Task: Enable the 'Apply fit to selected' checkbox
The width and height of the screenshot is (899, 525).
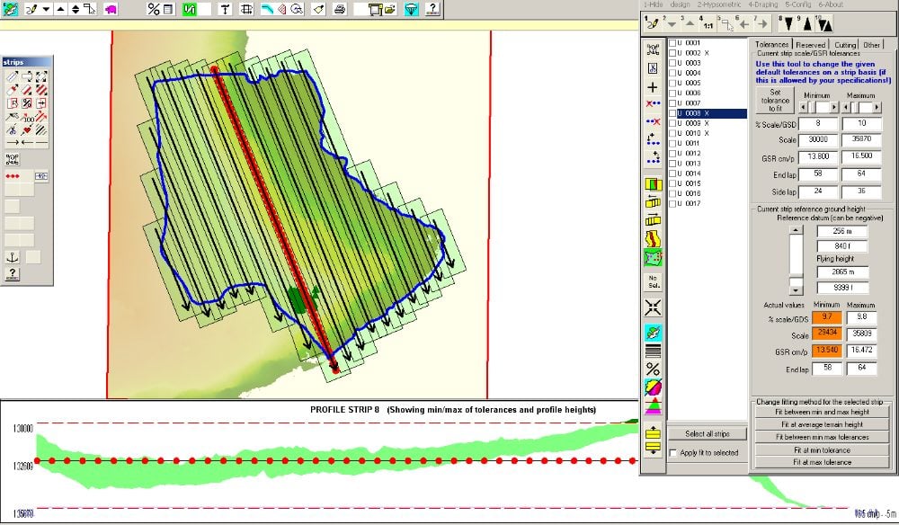Action: click(673, 453)
